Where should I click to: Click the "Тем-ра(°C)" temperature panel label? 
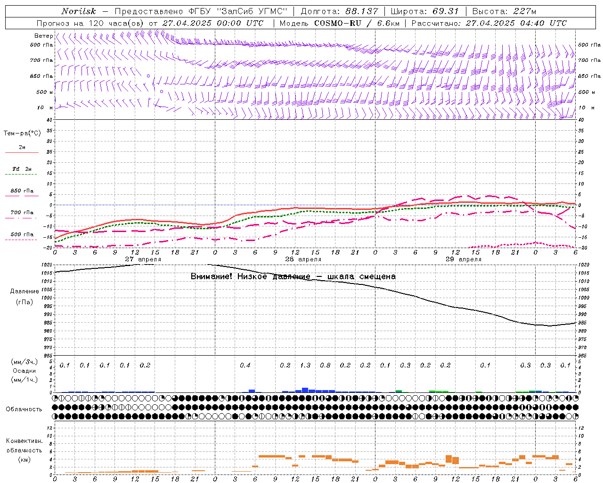[22, 133]
